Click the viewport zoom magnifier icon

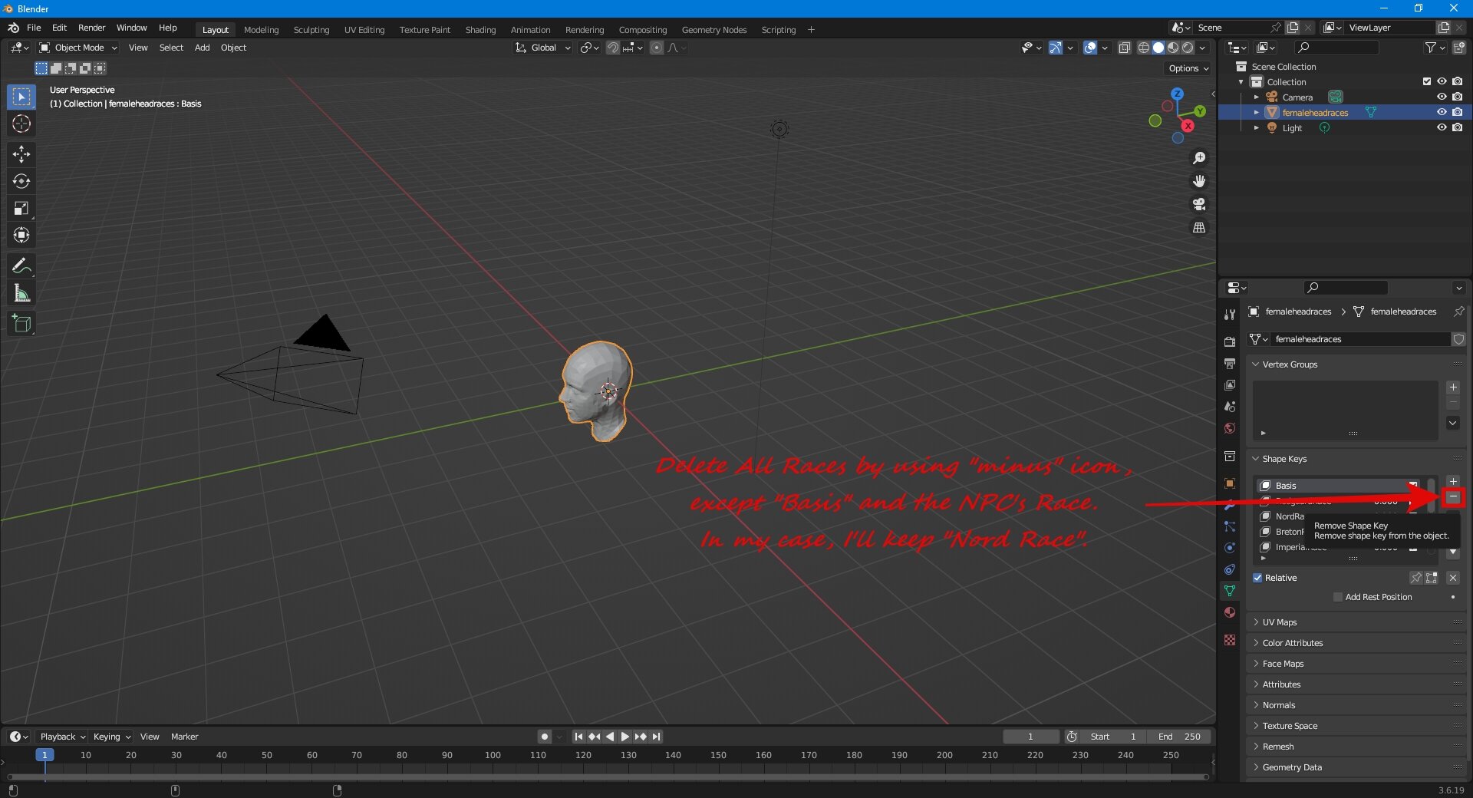1199,158
